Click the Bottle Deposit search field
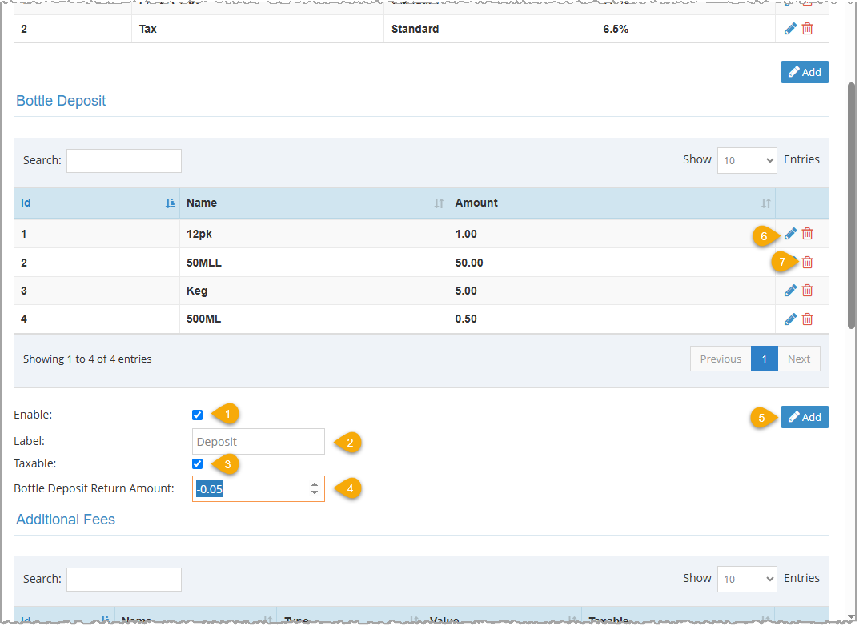The height and width of the screenshot is (626, 859). [123, 160]
